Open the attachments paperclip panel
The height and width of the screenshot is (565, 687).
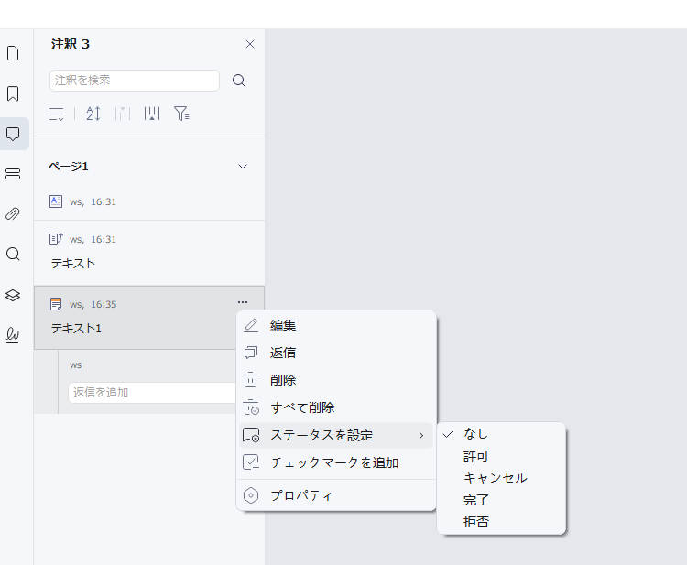13,213
